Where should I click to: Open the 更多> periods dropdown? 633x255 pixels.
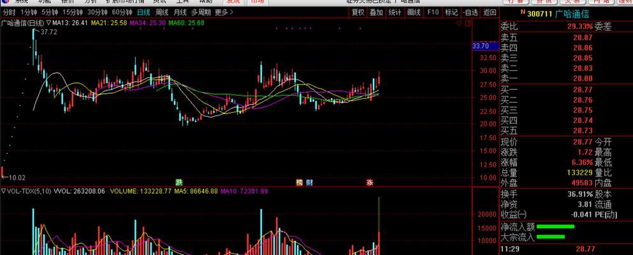(x=224, y=12)
